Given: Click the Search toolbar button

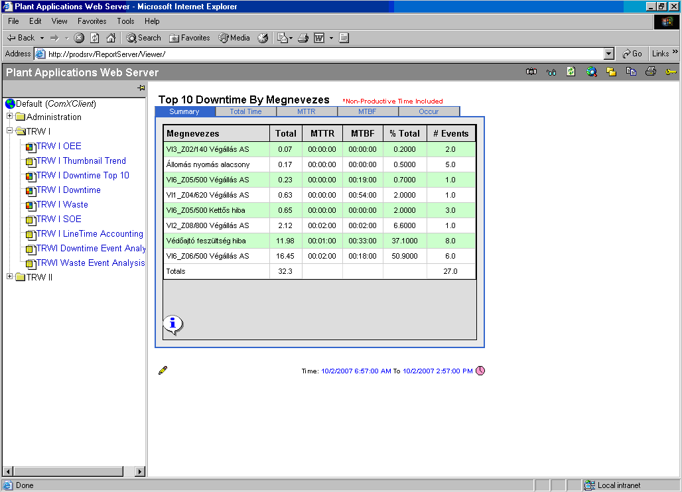Looking at the screenshot, I should click(x=143, y=38).
